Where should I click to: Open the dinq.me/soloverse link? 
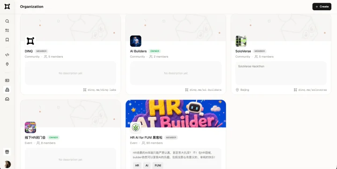point(310,90)
